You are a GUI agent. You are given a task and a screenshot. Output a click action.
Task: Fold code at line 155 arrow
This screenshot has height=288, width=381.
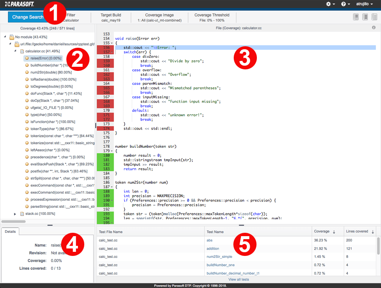pyautogui.click(x=112, y=43)
